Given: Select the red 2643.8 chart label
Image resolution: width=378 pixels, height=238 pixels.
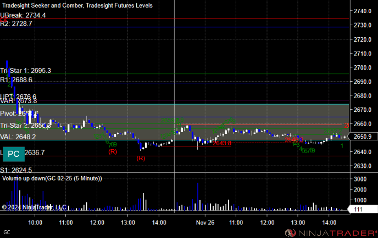Looking at the screenshot, I should pyautogui.click(x=222, y=144).
